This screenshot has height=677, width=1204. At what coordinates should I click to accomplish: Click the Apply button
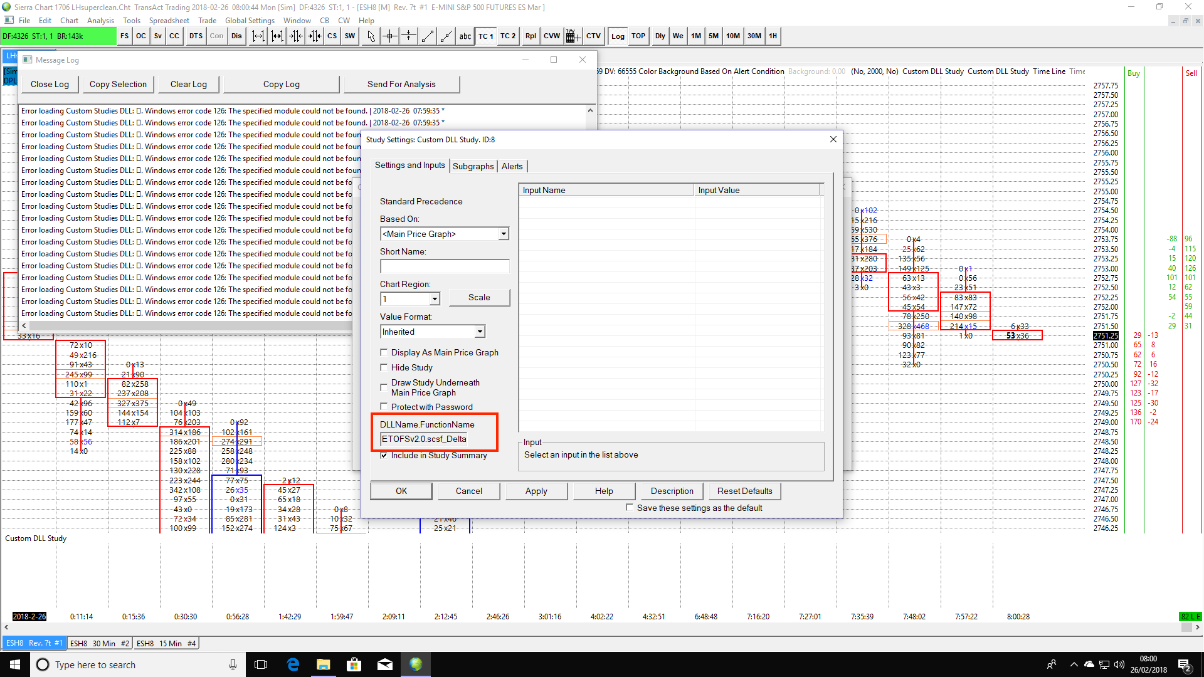536,491
